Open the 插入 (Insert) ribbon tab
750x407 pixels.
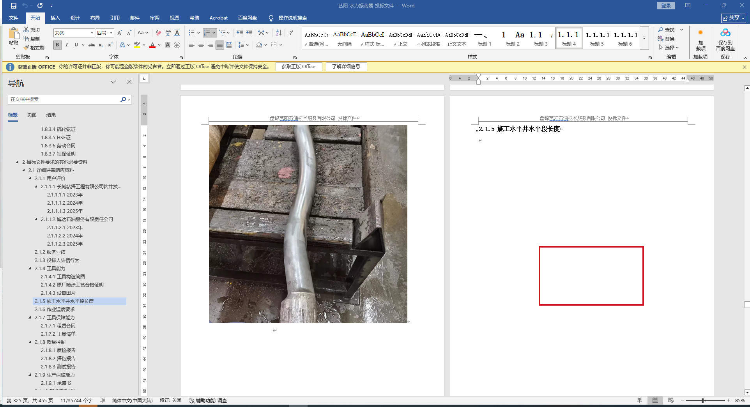point(55,18)
